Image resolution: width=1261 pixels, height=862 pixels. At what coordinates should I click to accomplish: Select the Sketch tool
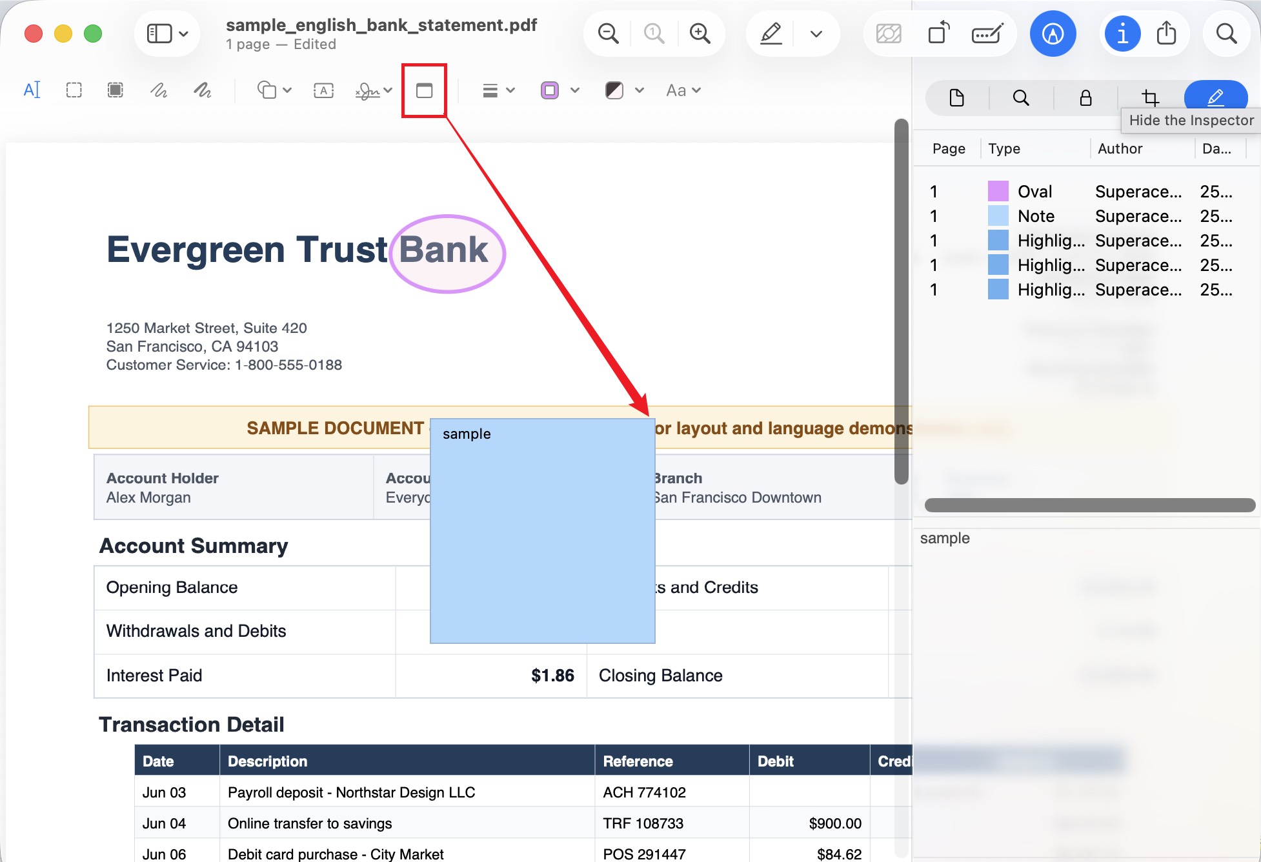pos(159,90)
